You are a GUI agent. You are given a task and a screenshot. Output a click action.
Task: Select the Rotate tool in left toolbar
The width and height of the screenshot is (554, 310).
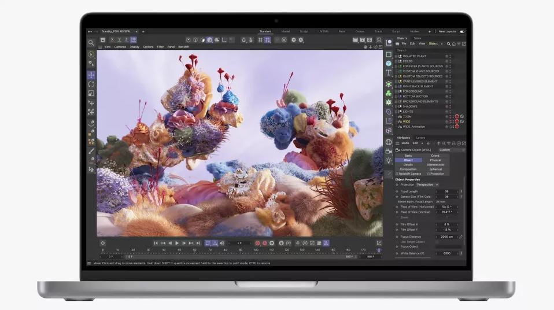(91, 84)
